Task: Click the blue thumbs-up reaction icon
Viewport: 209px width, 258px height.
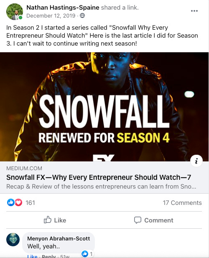Action: tap(11, 202)
